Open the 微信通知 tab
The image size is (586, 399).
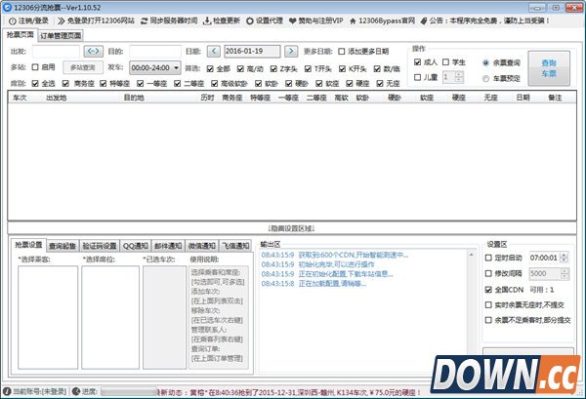(x=202, y=246)
